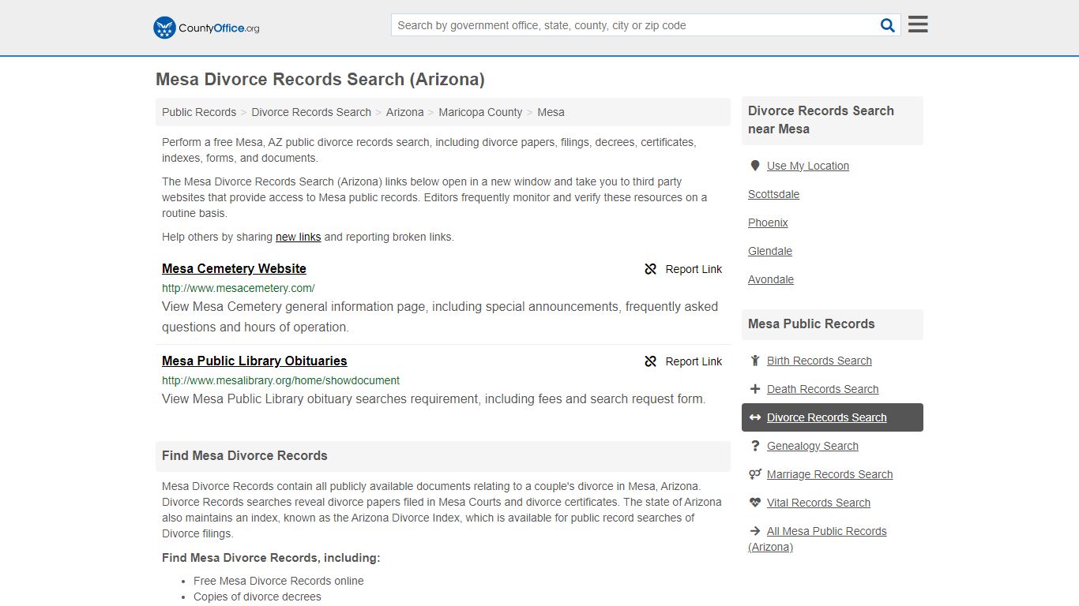Screen dimensions: 1079x606
Task: Click the 'Divorce Records Search near Mesa' heading
Action: pos(821,120)
